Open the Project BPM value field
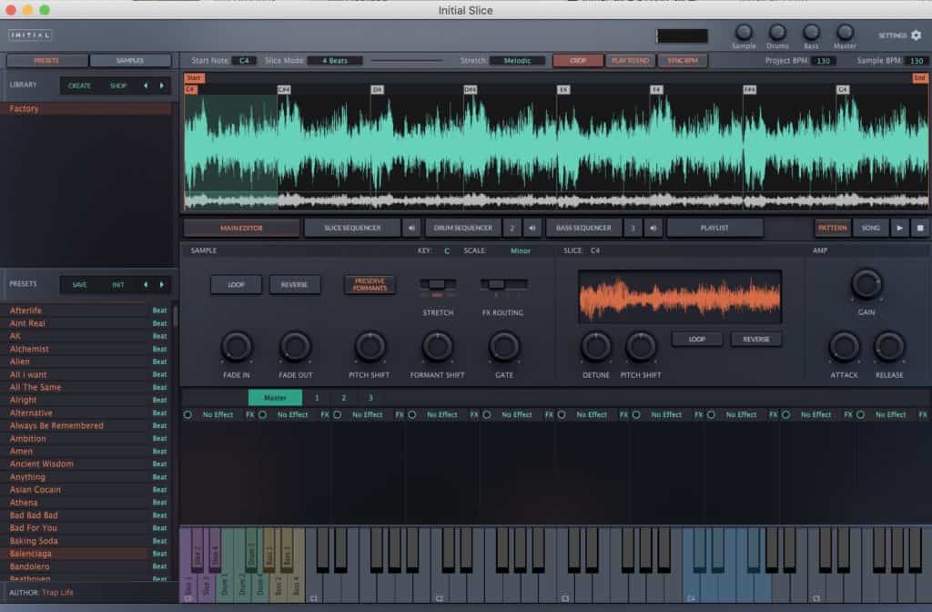The height and width of the screenshot is (612, 932). (823, 61)
